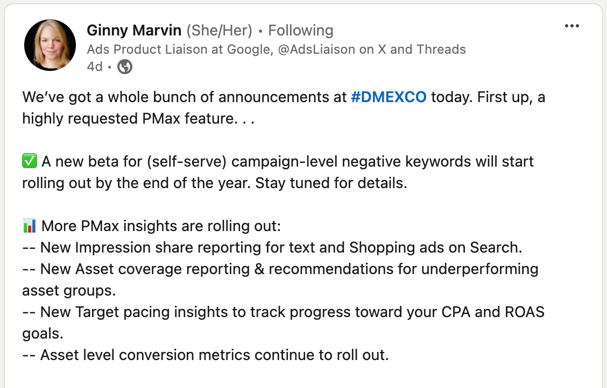The image size is (607, 388).
Task: Click the Asset coverage reporting bullet line
Action: [280, 279]
